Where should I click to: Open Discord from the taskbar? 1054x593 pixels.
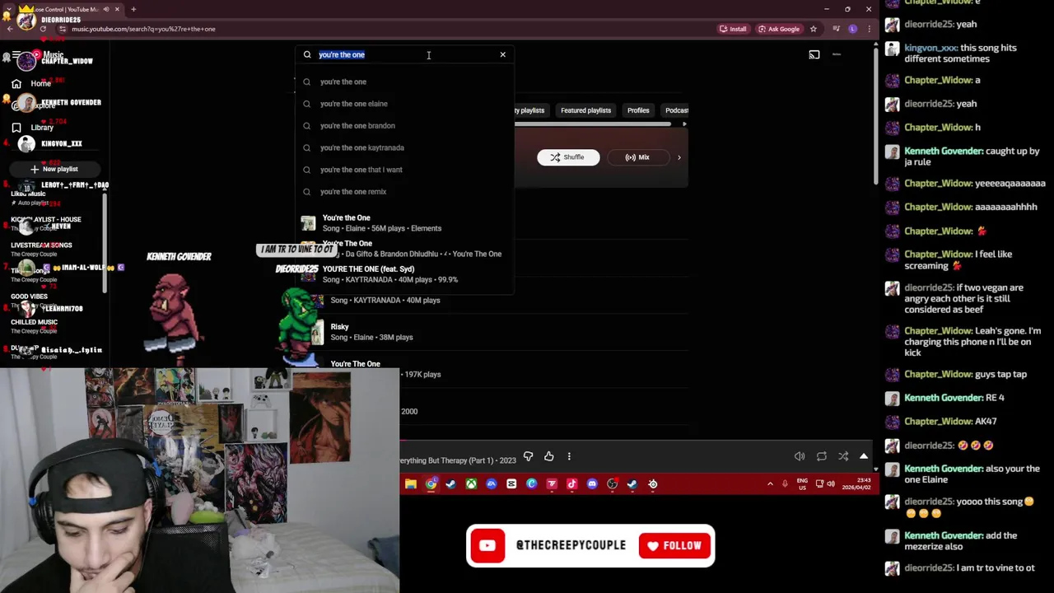click(x=592, y=484)
